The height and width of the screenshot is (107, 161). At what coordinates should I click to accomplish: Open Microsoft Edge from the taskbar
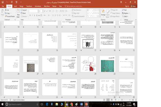(x=47, y=104)
